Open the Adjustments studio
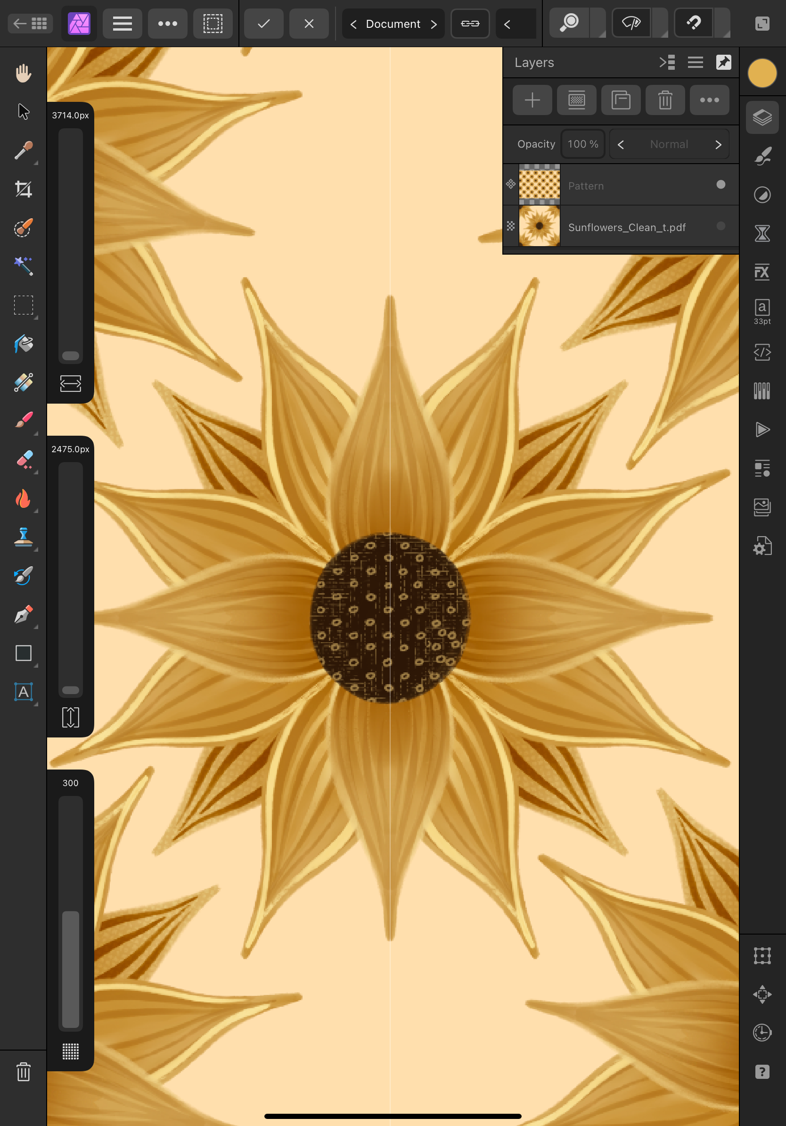Image resolution: width=786 pixels, height=1126 pixels. tap(762, 195)
